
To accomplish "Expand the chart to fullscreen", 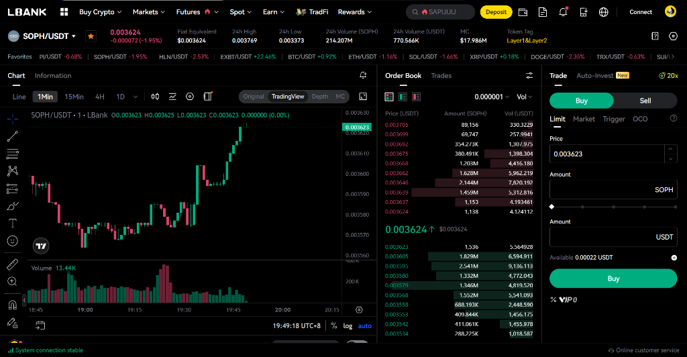I will click(363, 97).
